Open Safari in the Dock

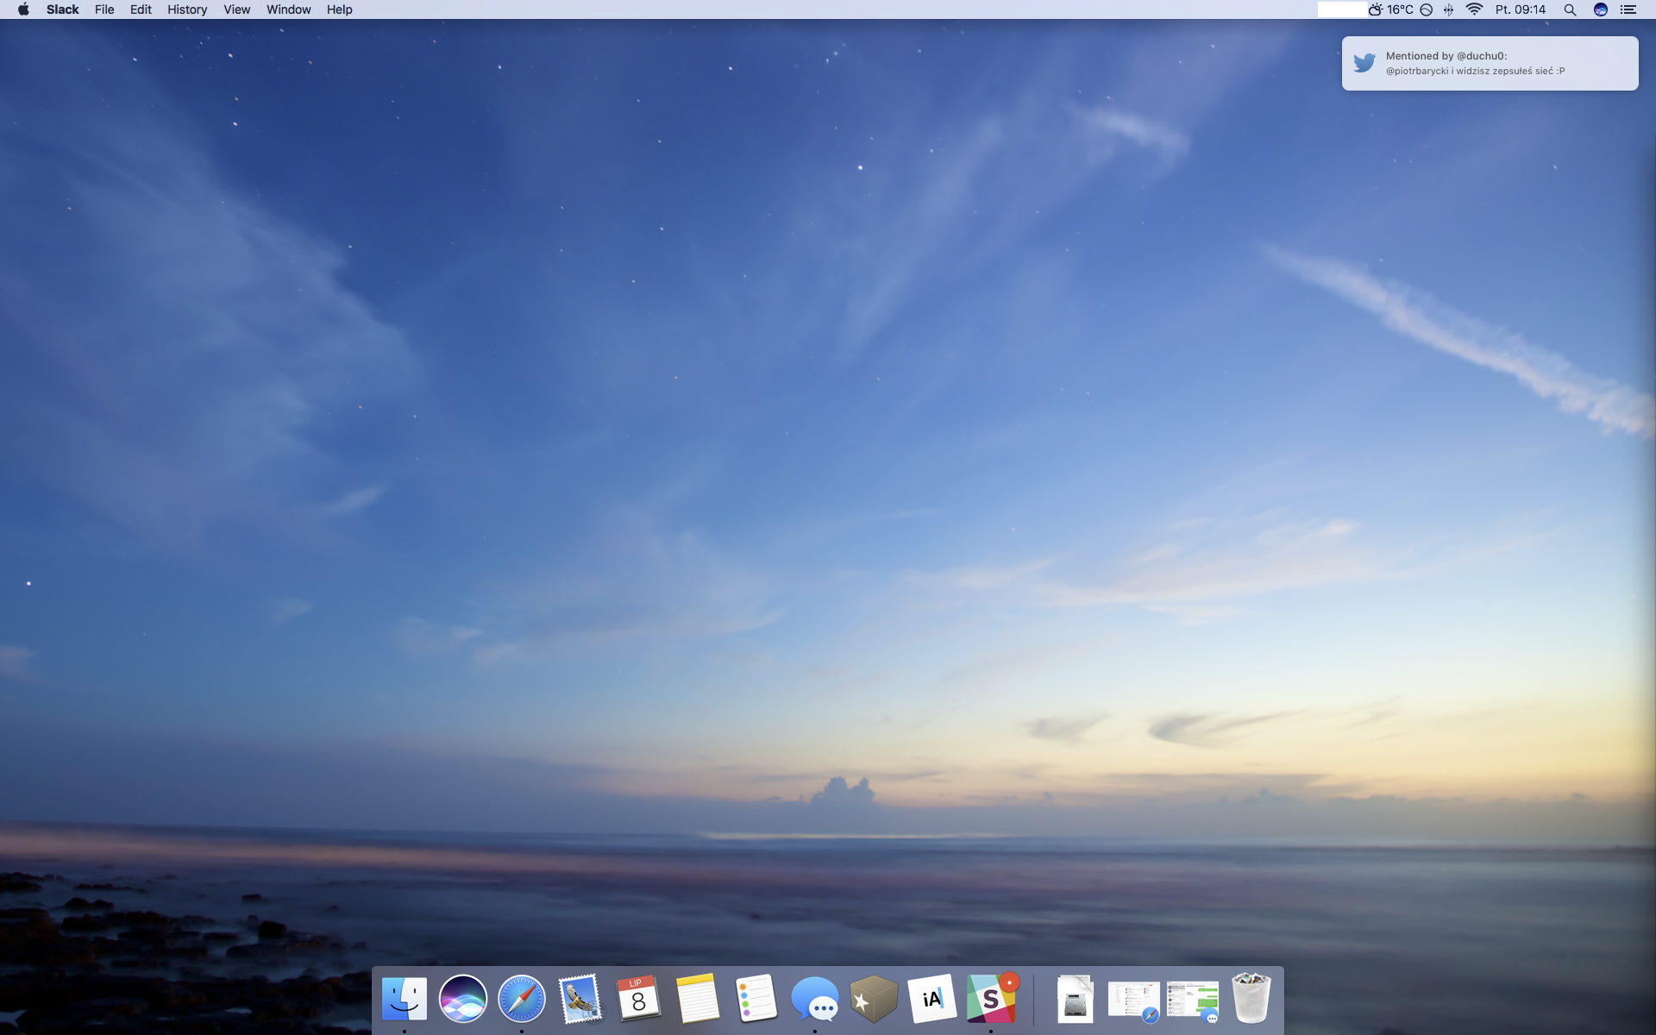[522, 999]
